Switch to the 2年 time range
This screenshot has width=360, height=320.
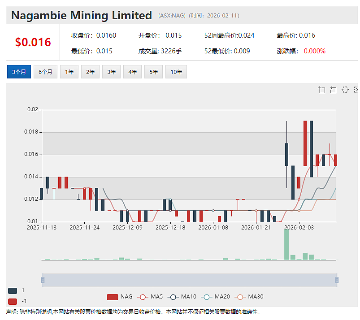tap(90, 72)
